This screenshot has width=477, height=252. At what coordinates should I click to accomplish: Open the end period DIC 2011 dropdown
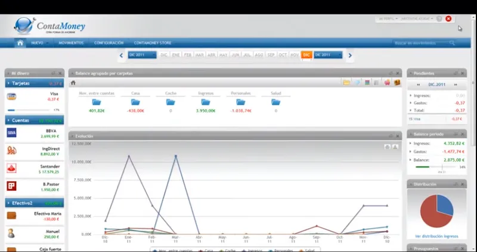pyautogui.click(x=328, y=55)
